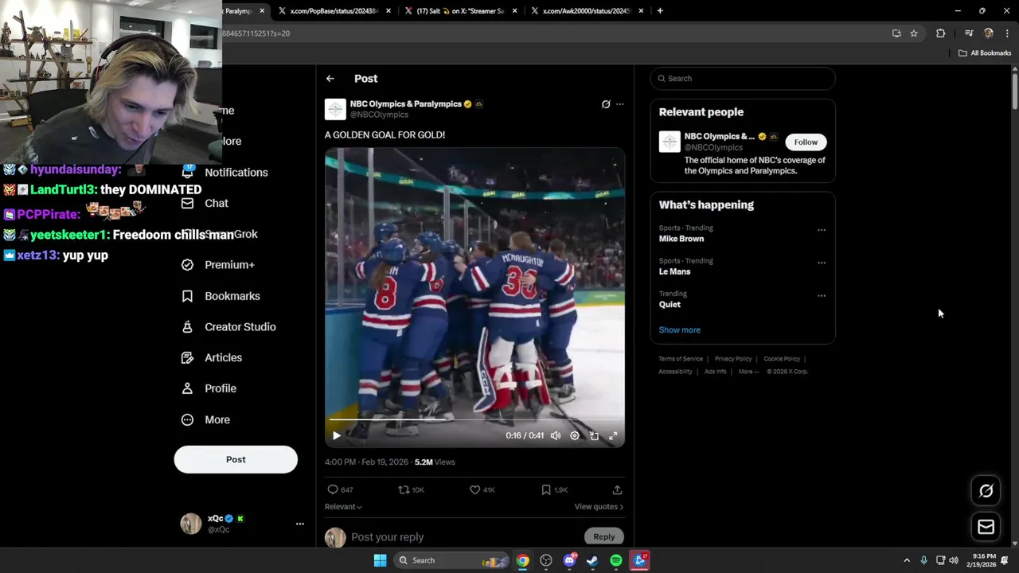Open Creator Studio in the sidebar
This screenshot has width=1019, height=573.
coord(229,327)
